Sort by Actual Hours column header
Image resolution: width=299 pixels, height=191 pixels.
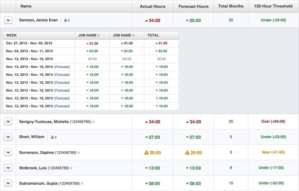152,6
